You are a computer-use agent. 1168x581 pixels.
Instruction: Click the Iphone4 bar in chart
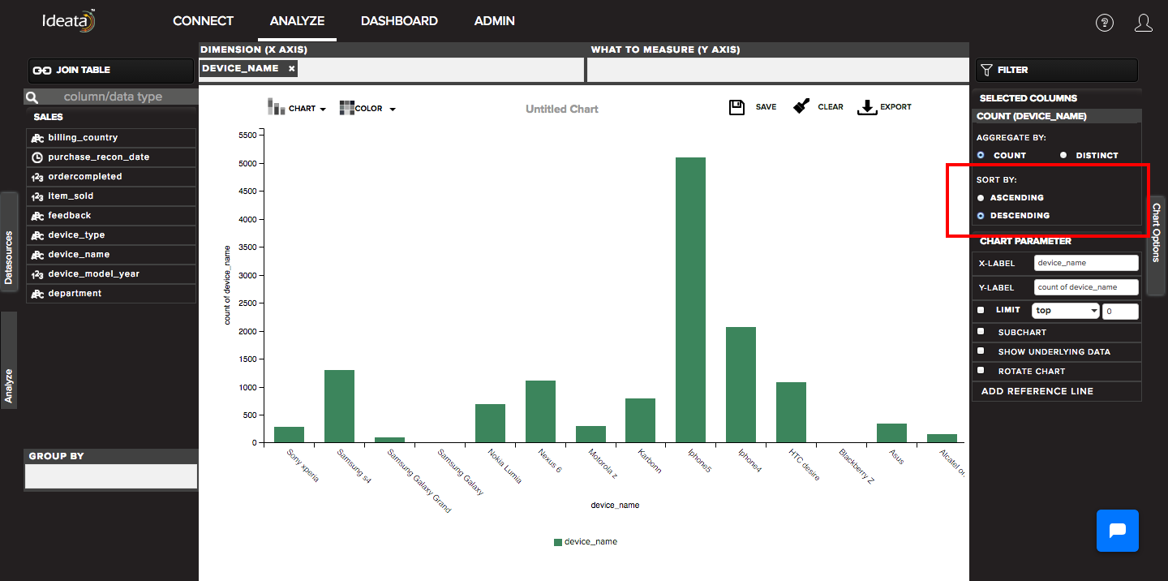click(741, 385)
